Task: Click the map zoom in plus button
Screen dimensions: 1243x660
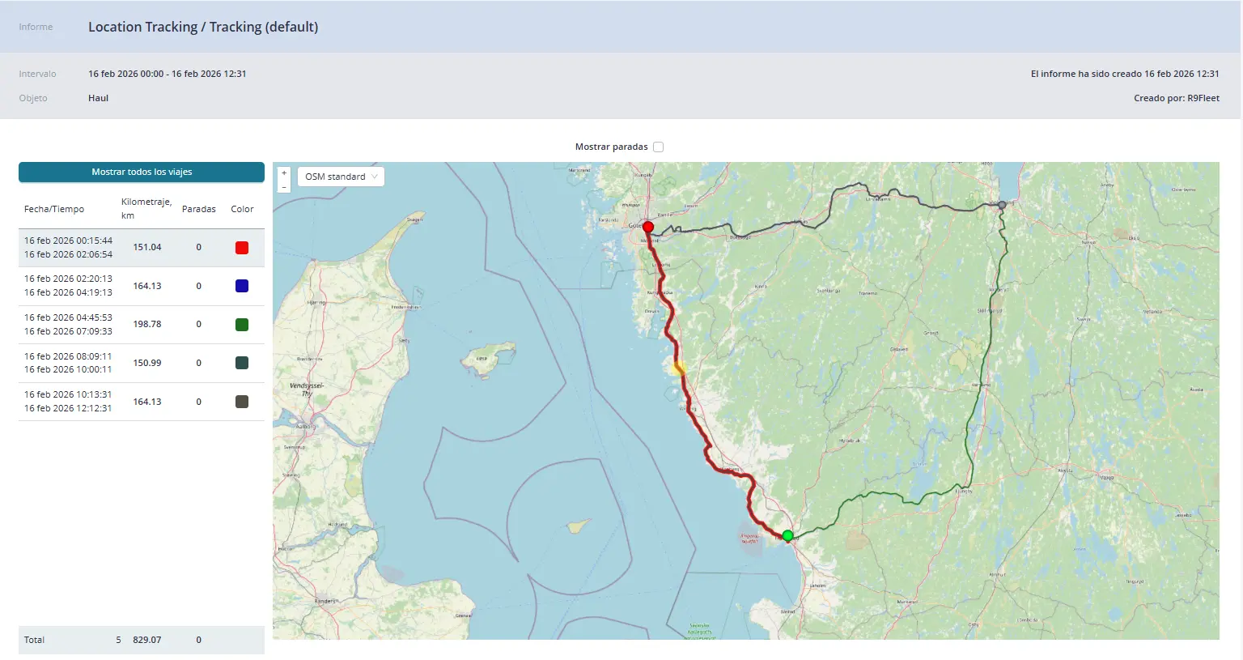Action: (283, 172)
